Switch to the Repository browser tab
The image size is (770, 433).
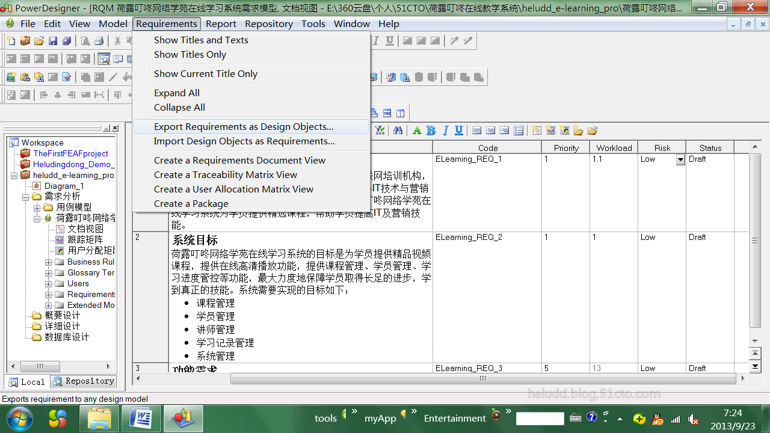point(84,381)
